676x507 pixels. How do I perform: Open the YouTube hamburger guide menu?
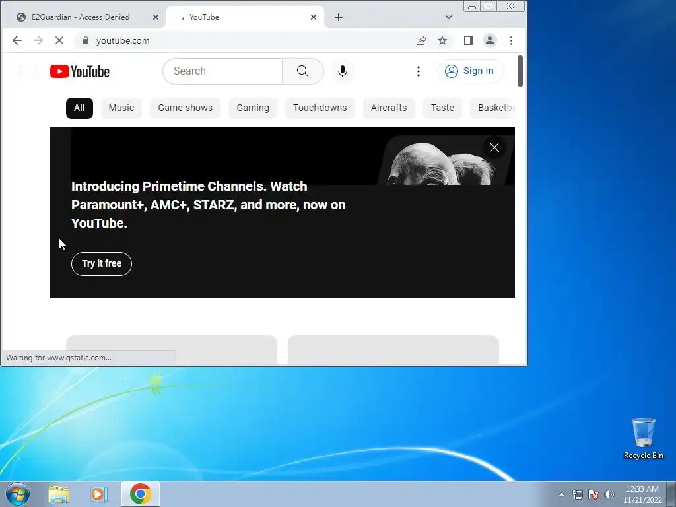tap(26, 71)
